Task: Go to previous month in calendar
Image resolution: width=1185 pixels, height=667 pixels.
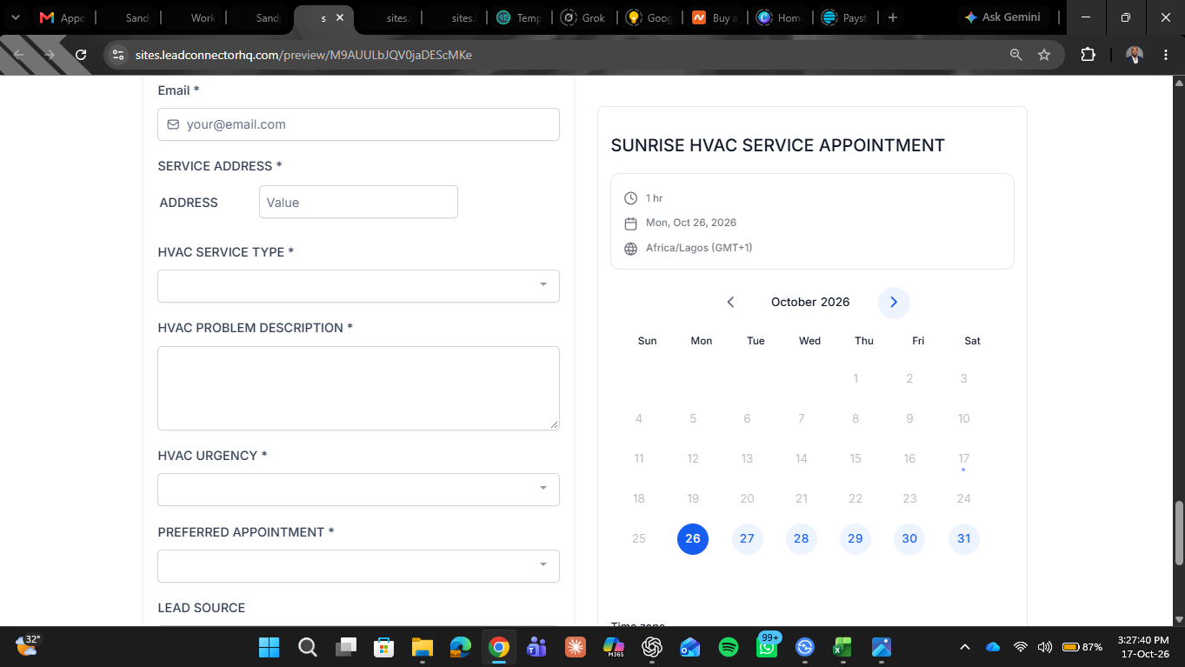Action: click(x=730, y=303)
